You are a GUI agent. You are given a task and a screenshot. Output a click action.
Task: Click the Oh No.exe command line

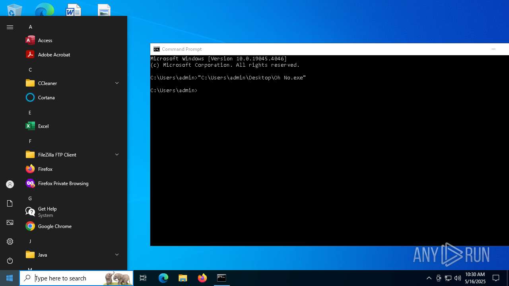228,78
